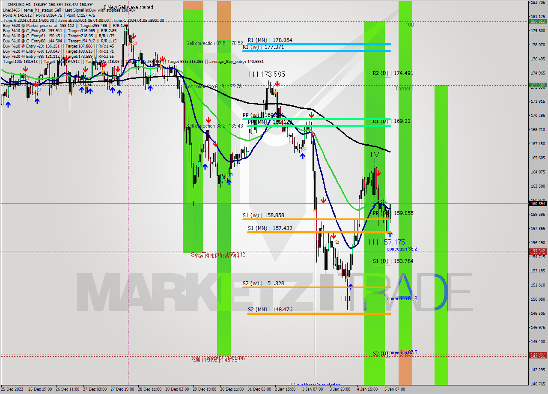
Task: Click the 'Time A:2024.01.03 14:00:00' line
Action: point(29,20)
